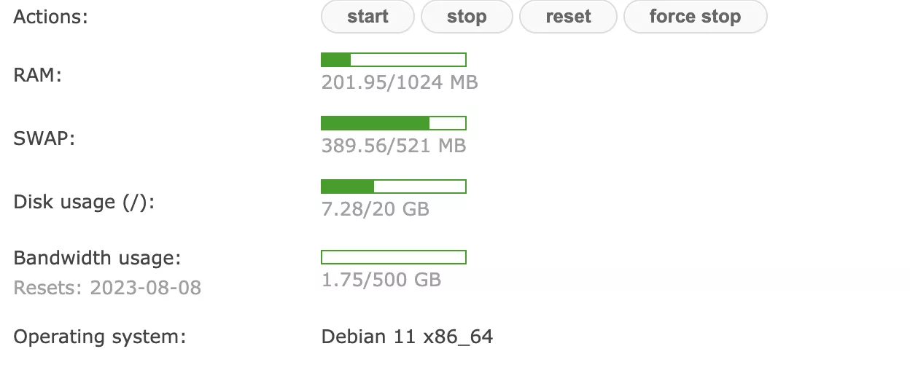The height and width of the screenshot is (373, 910).
Task: Click the Actions label
Action: click(50, 17)
